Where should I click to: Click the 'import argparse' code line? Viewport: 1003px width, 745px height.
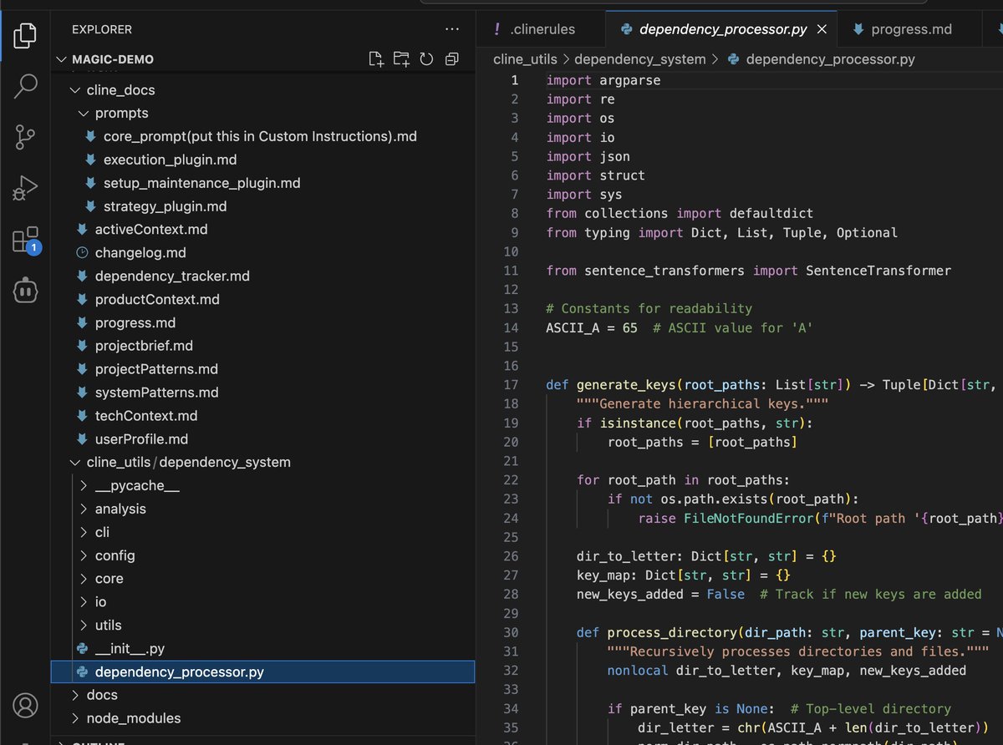(603, 80)
